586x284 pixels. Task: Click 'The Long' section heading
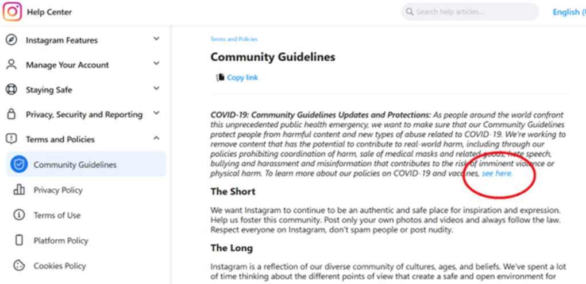coord(232,248)
